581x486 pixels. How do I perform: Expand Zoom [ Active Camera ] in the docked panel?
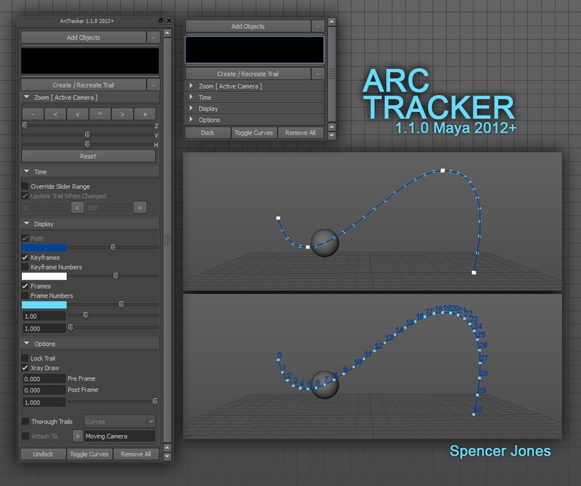coord(191,86)
